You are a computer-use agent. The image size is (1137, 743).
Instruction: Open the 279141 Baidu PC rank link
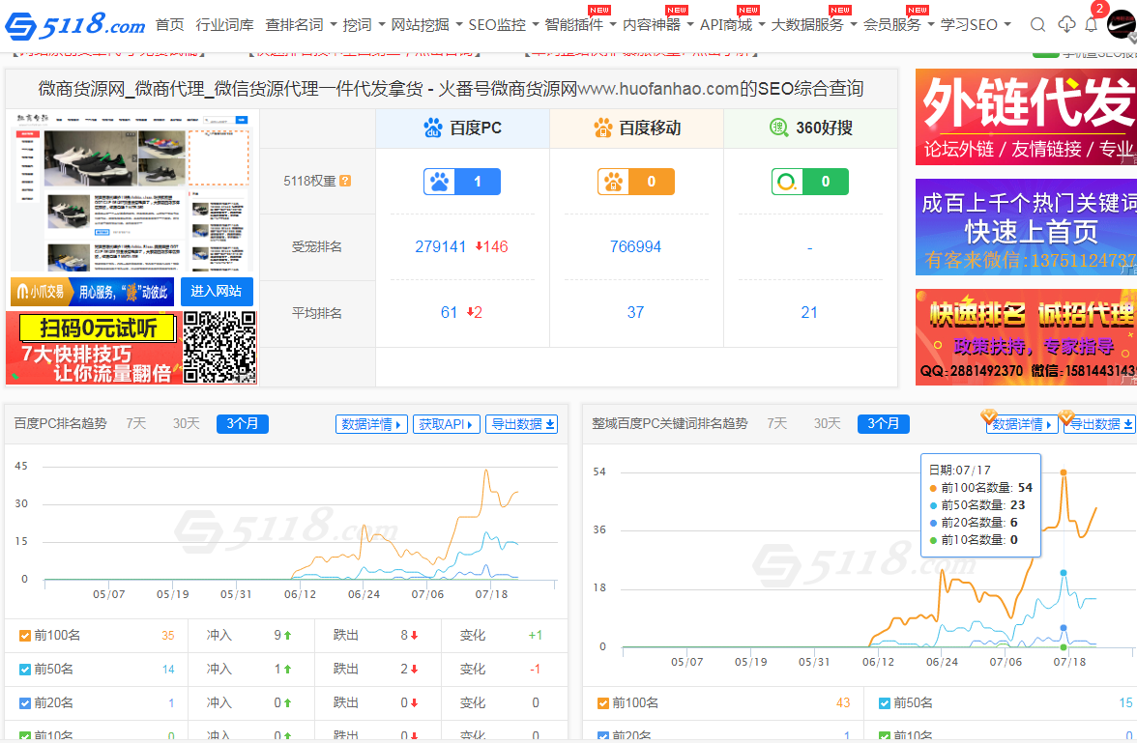[x=440, y=246]
